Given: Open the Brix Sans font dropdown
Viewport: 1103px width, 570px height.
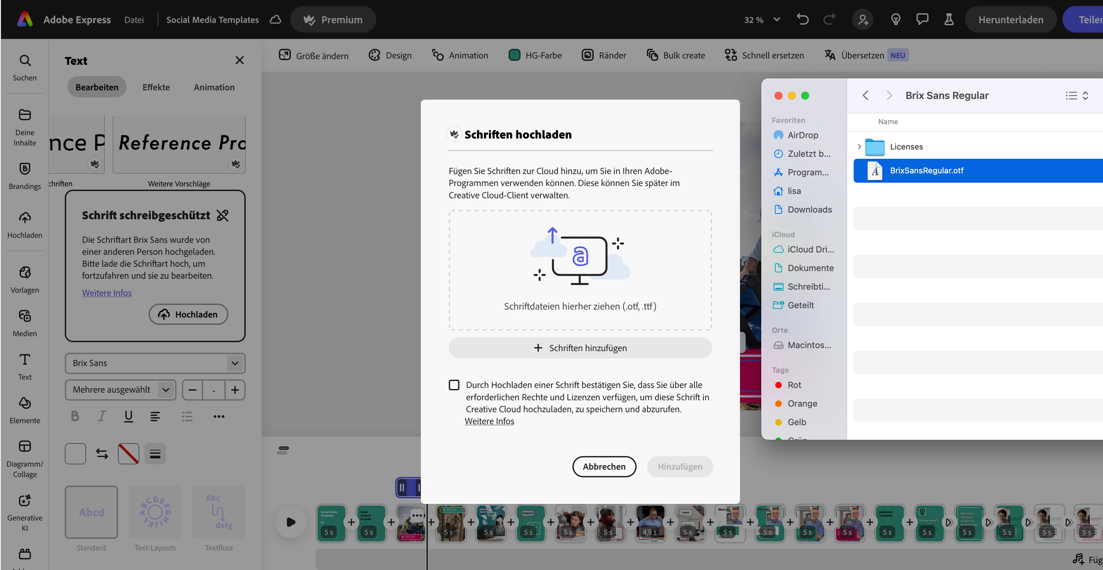Looking at the screenshot, I should [155, 363].
